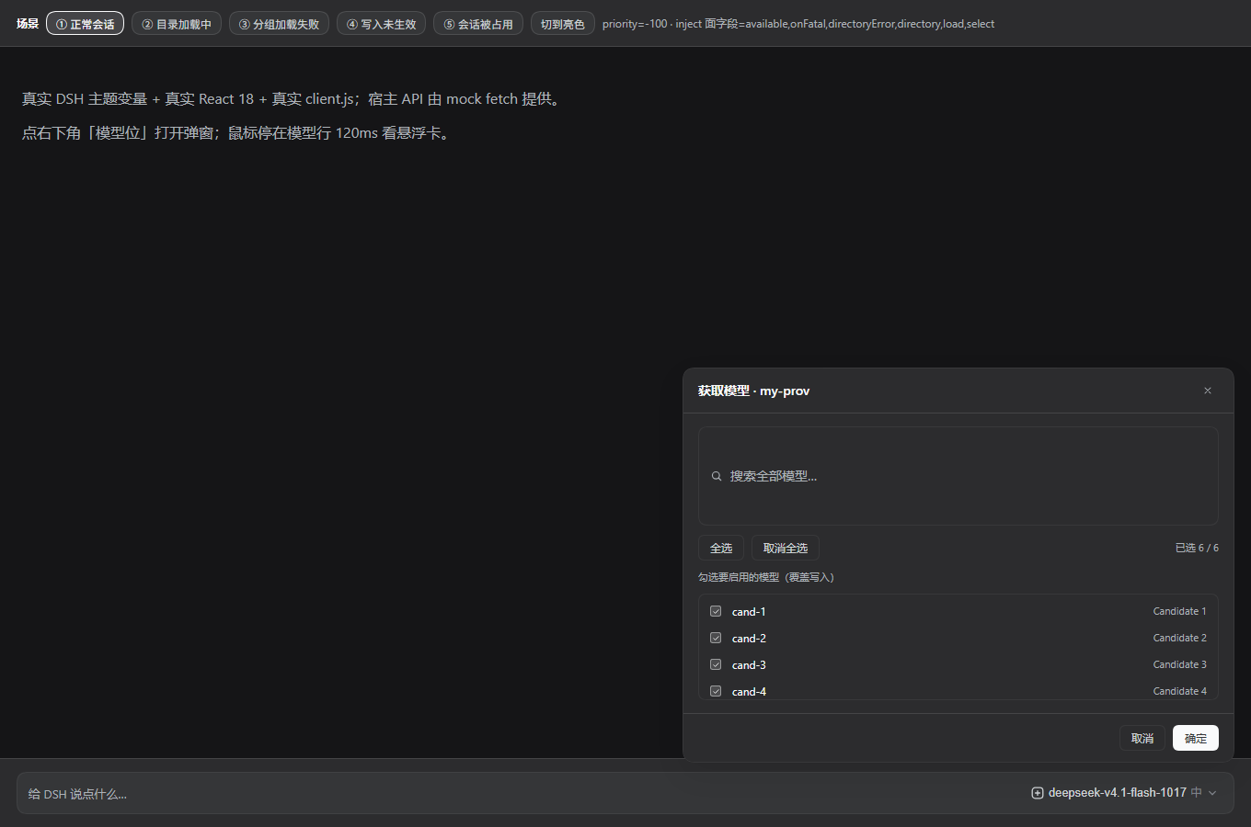Toggle the cand-3 checkbox

[x=716, y=664]
